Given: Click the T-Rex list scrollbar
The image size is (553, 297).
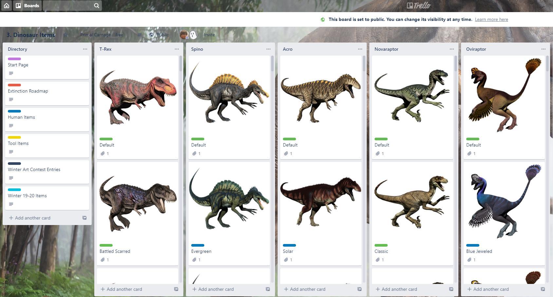Looking at the screenshot, I should pyautogui.click(x=181, y=63).
